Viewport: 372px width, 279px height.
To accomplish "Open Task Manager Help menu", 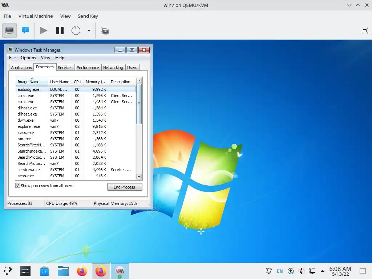I will (x=60, y=58).
